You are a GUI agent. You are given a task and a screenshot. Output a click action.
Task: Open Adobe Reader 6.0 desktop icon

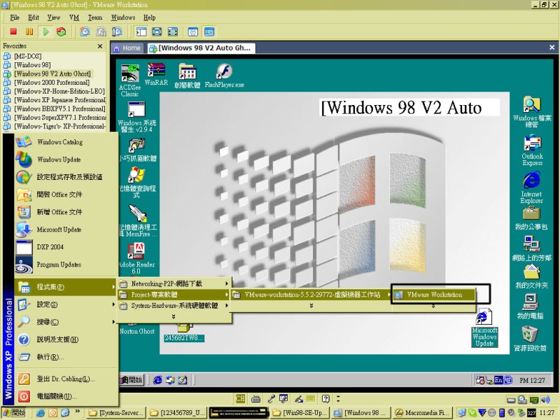tap(136, 258)
